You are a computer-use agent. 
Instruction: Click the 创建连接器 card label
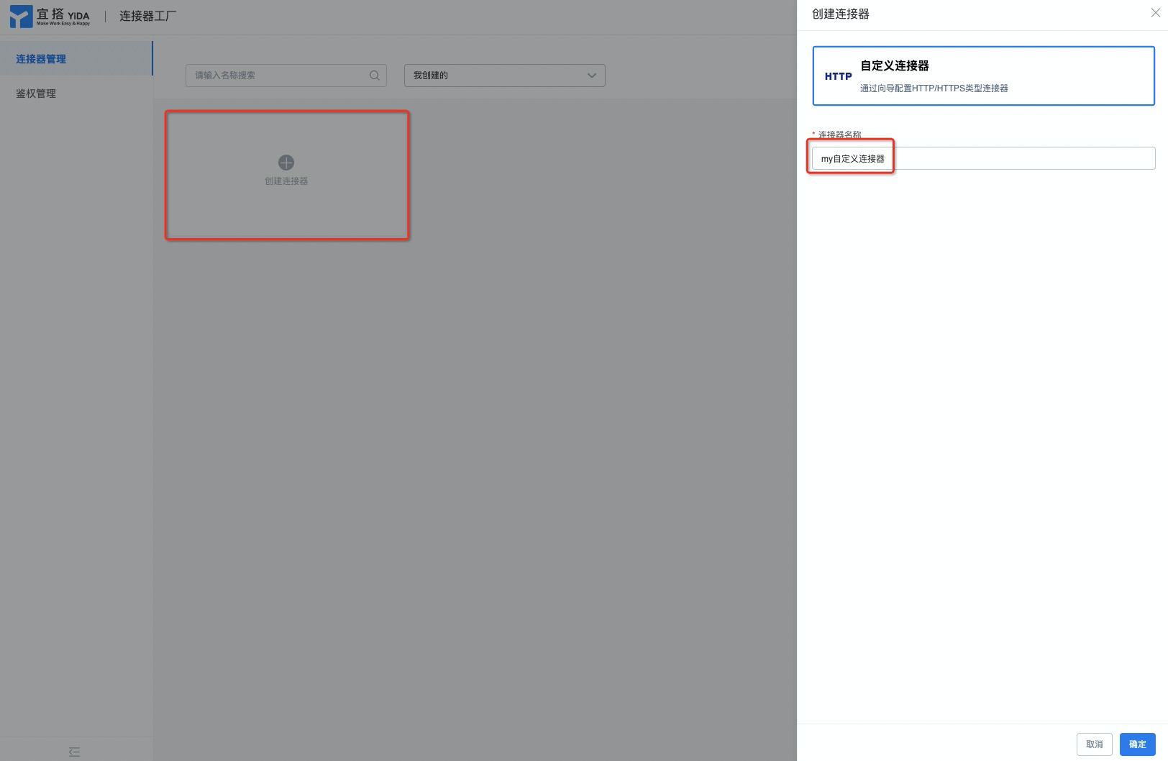[x=286, y=181]
